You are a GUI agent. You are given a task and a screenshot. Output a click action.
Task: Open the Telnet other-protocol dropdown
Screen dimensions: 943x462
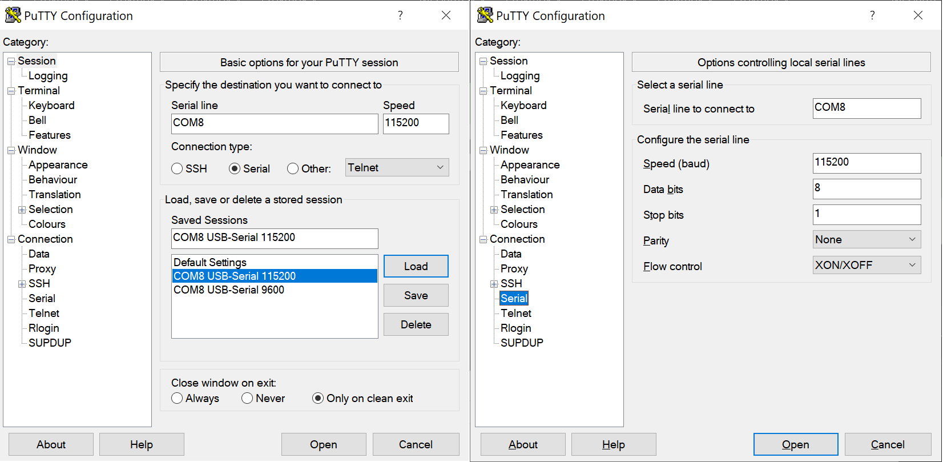click(397, 167)
